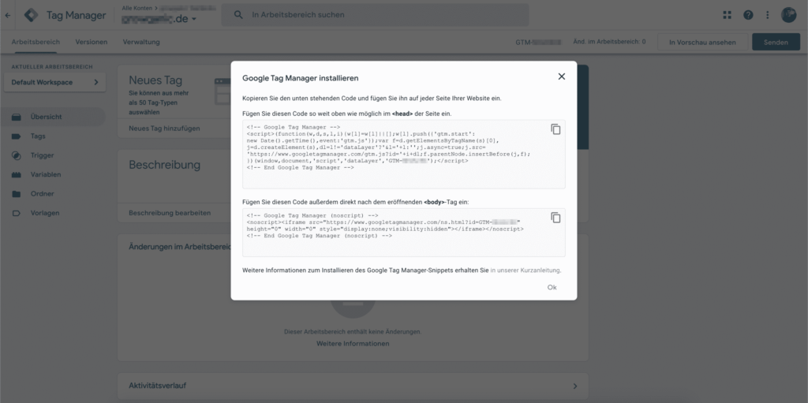Open the Google apps grid
808x403 pixels.
[727, 15]
